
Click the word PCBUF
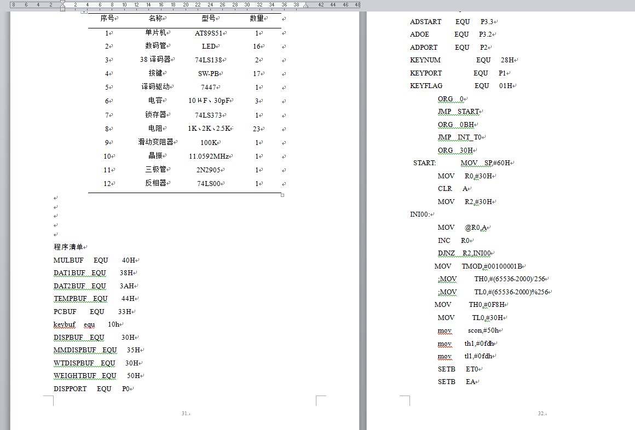click(65, 312)
